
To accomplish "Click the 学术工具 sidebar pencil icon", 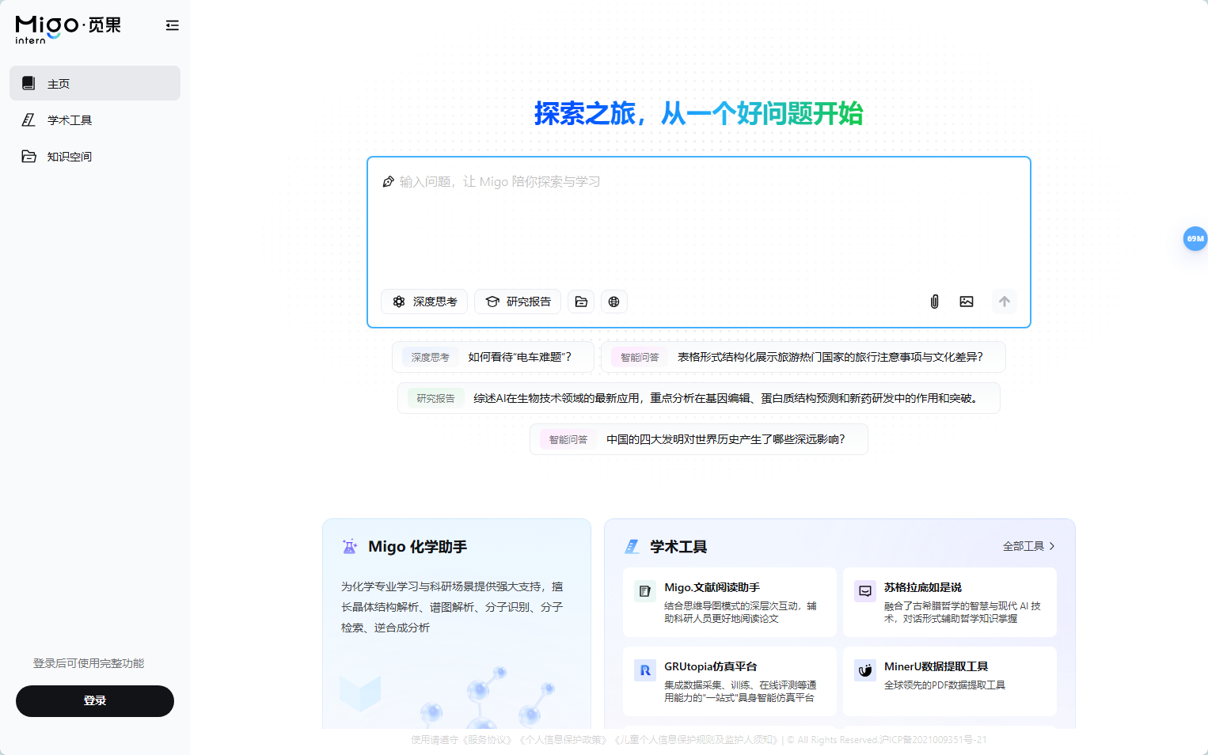I will tap(28, 120).
